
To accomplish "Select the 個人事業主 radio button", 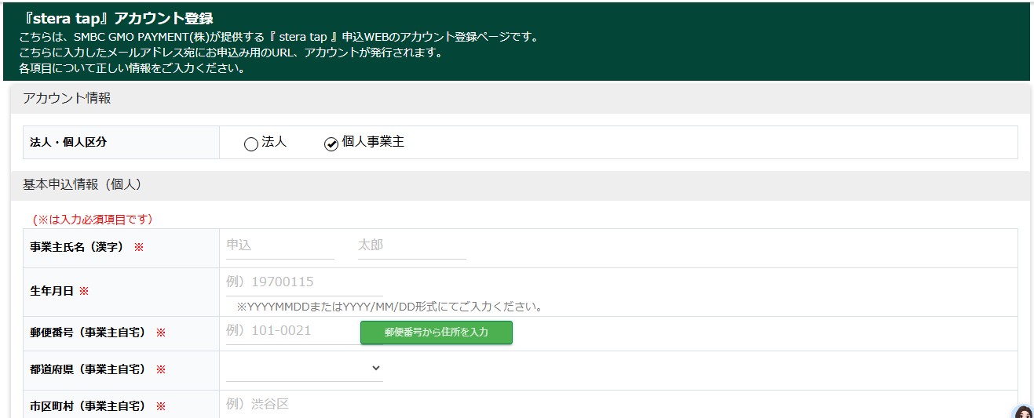I will pos(331,144).
